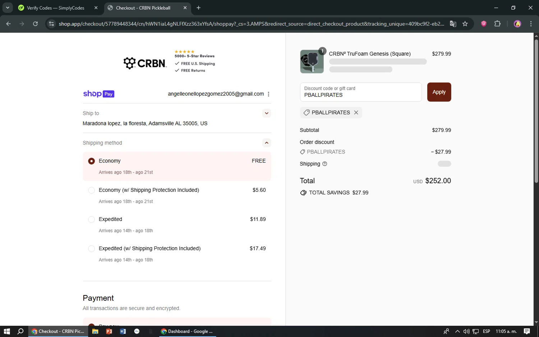539x337 pixels.
Task: Open the Chrome profile avatar
Action: [x=517, y=24]
